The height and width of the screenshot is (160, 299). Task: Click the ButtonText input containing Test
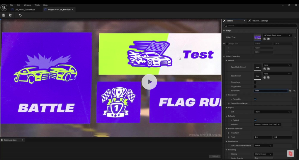coord(271,91)
